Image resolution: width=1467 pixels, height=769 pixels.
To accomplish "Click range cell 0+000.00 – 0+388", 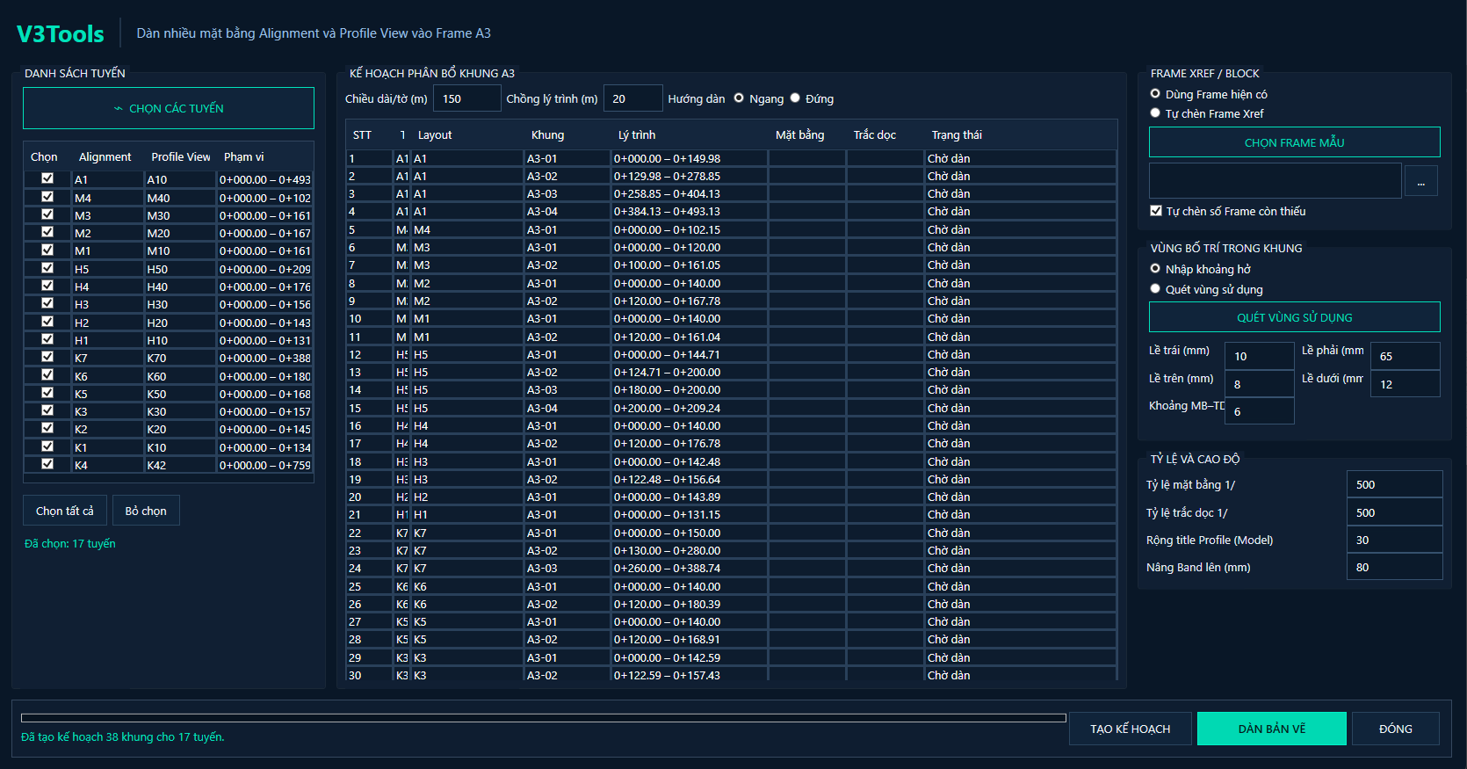I will click(x=265, y=358).
